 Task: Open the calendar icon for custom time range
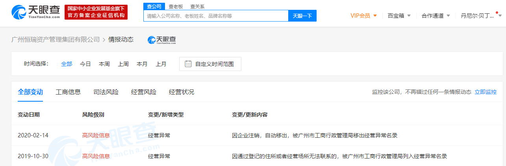tap(188, 64)
